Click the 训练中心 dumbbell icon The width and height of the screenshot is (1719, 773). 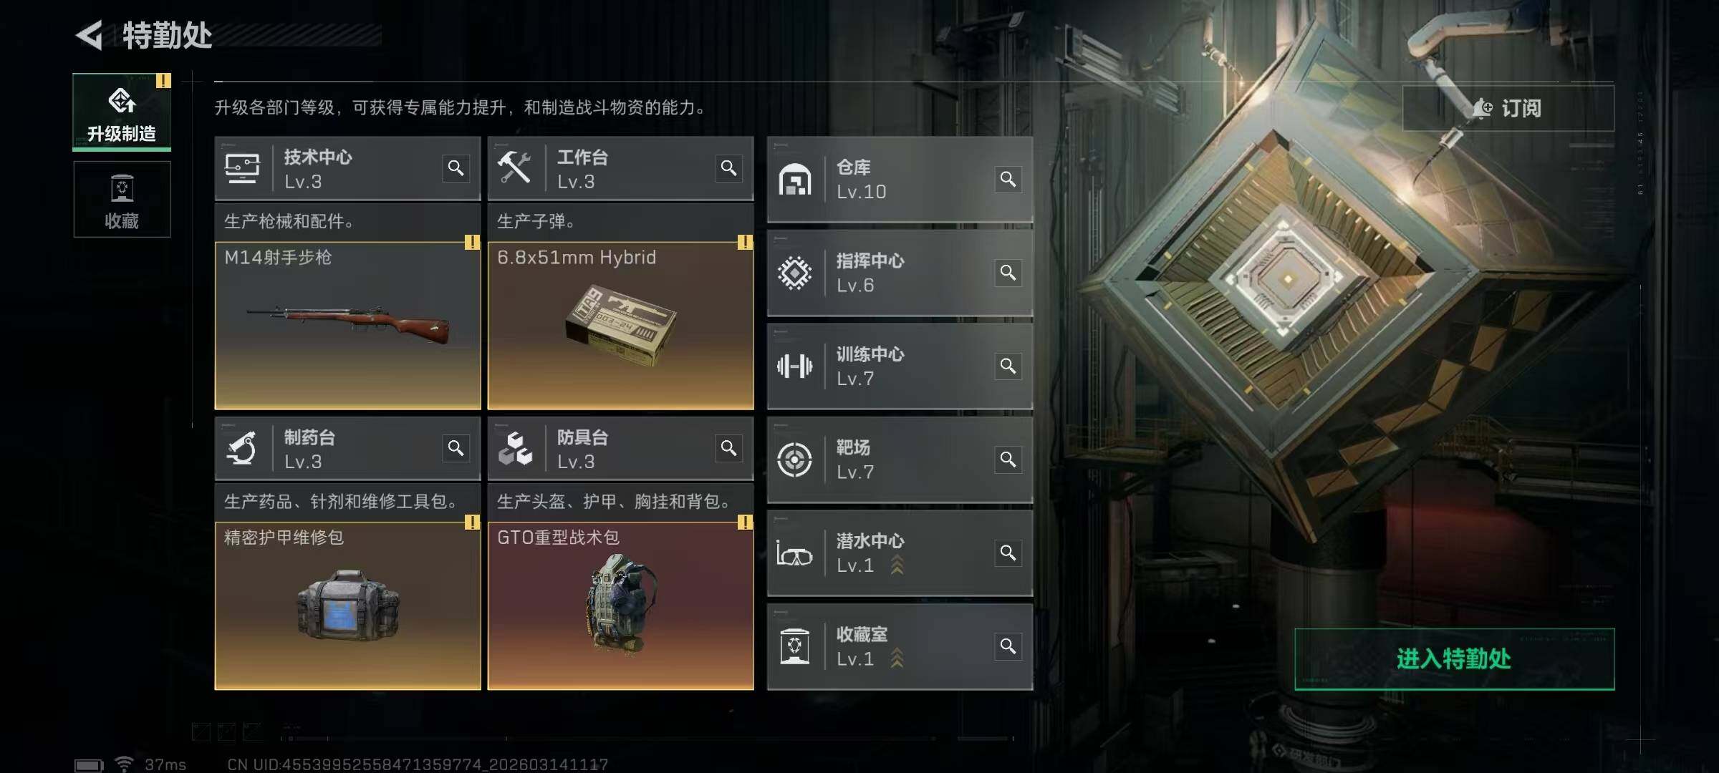(794, 366)
